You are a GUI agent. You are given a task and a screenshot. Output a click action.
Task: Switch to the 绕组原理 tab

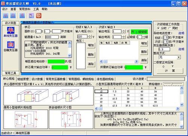(x=23, y=79)
